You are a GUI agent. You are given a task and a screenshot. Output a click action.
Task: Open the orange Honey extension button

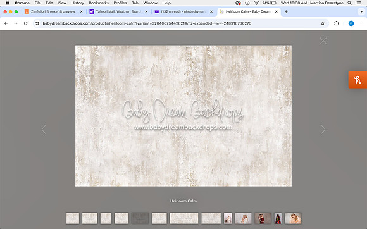(x=358, y=80)
